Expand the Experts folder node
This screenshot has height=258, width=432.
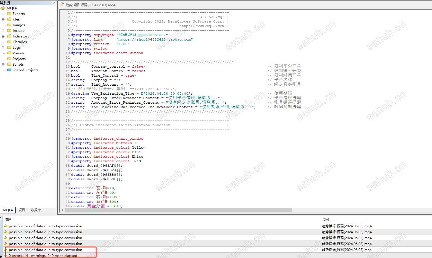[3, 14]
